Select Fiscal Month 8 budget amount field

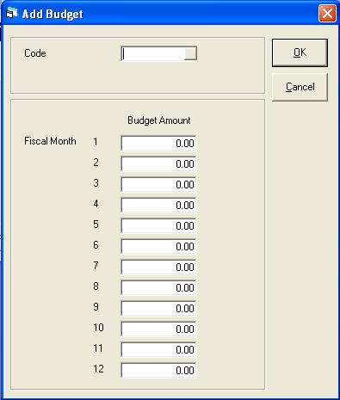click(x=158, y=287)
